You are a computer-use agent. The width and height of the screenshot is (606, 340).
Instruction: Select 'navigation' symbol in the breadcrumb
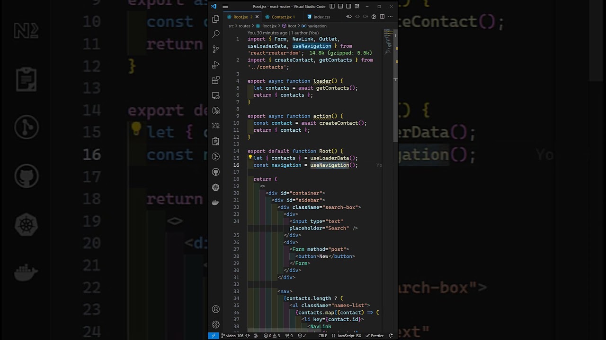coord(314,26)
